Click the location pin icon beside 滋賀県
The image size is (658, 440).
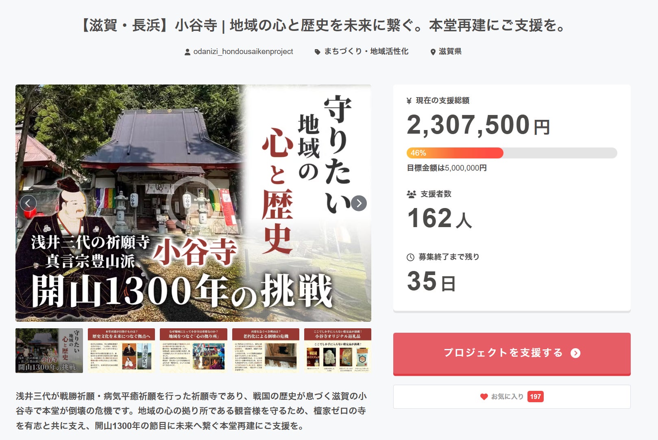[433, 52]
